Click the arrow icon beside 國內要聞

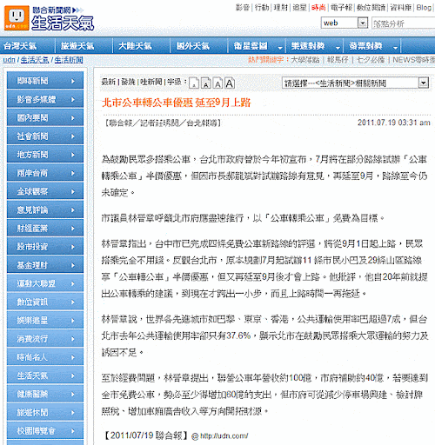coord(73,118)
